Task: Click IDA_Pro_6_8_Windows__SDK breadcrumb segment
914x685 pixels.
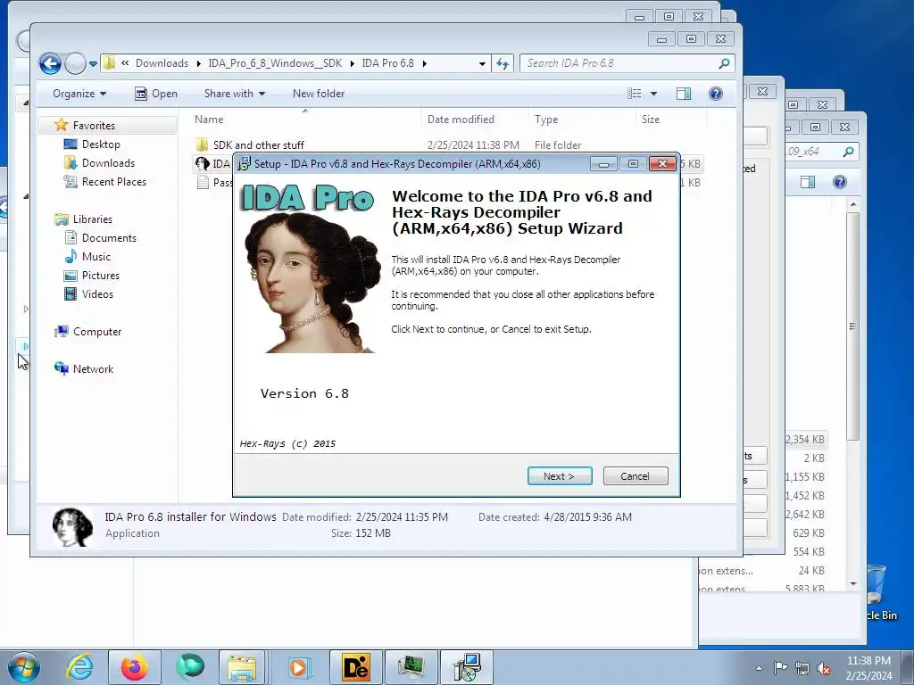Action: tap(275, 63)
